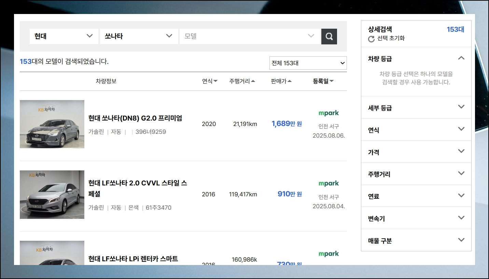Open the 현대 쏘나타(DN8) G2.0 프리미엄 listing

[x=135, y=118]
